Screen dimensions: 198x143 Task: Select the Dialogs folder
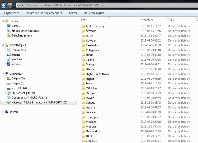click(90, 64)
